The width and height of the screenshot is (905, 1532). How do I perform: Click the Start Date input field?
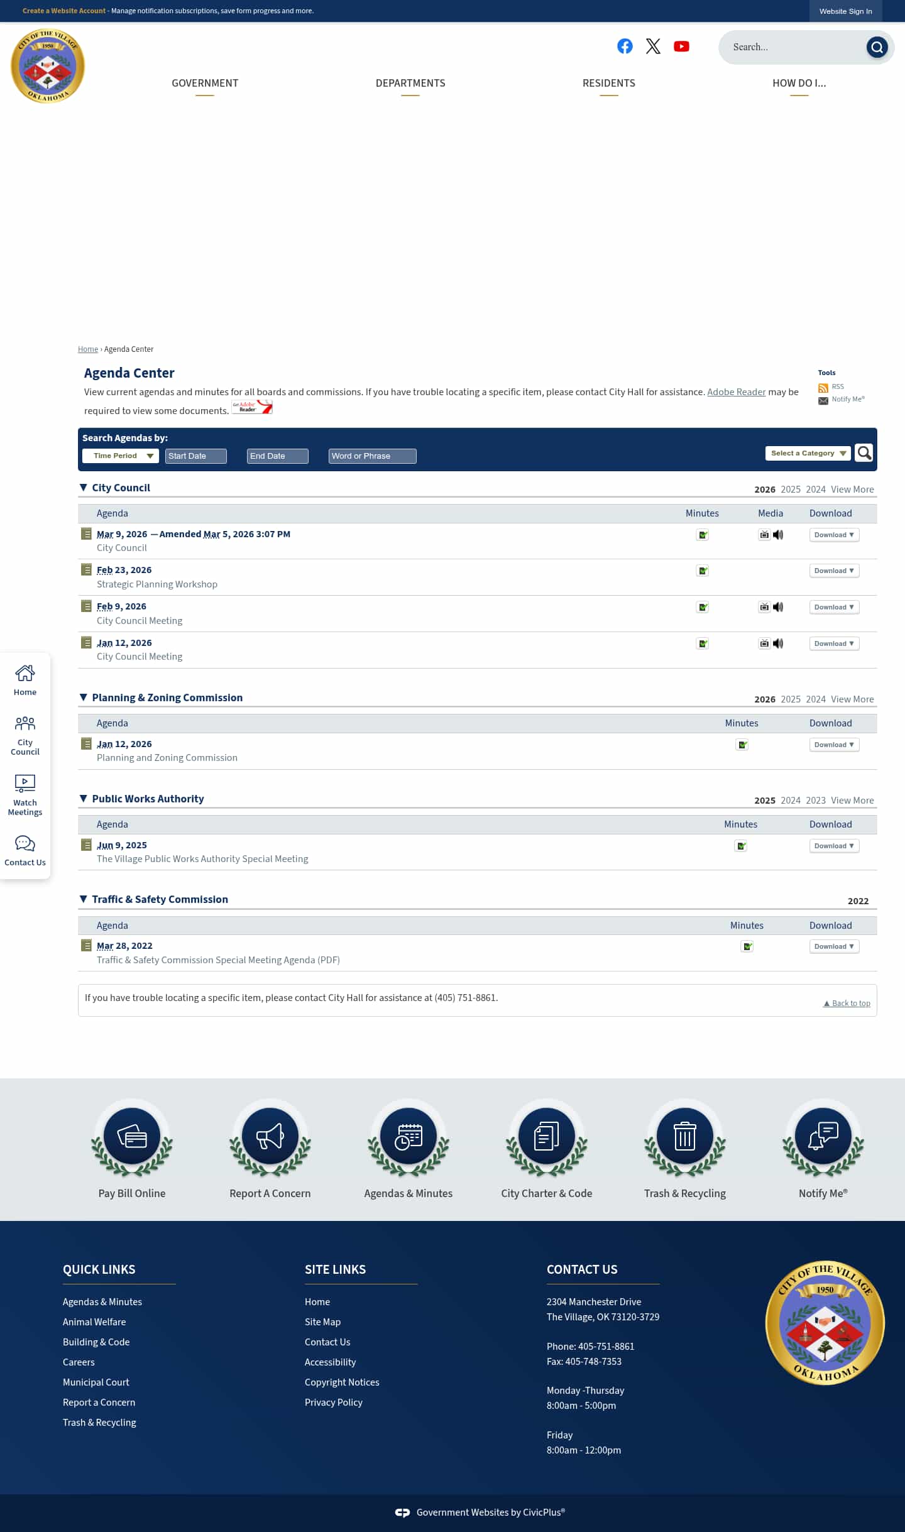click(196, 456)
